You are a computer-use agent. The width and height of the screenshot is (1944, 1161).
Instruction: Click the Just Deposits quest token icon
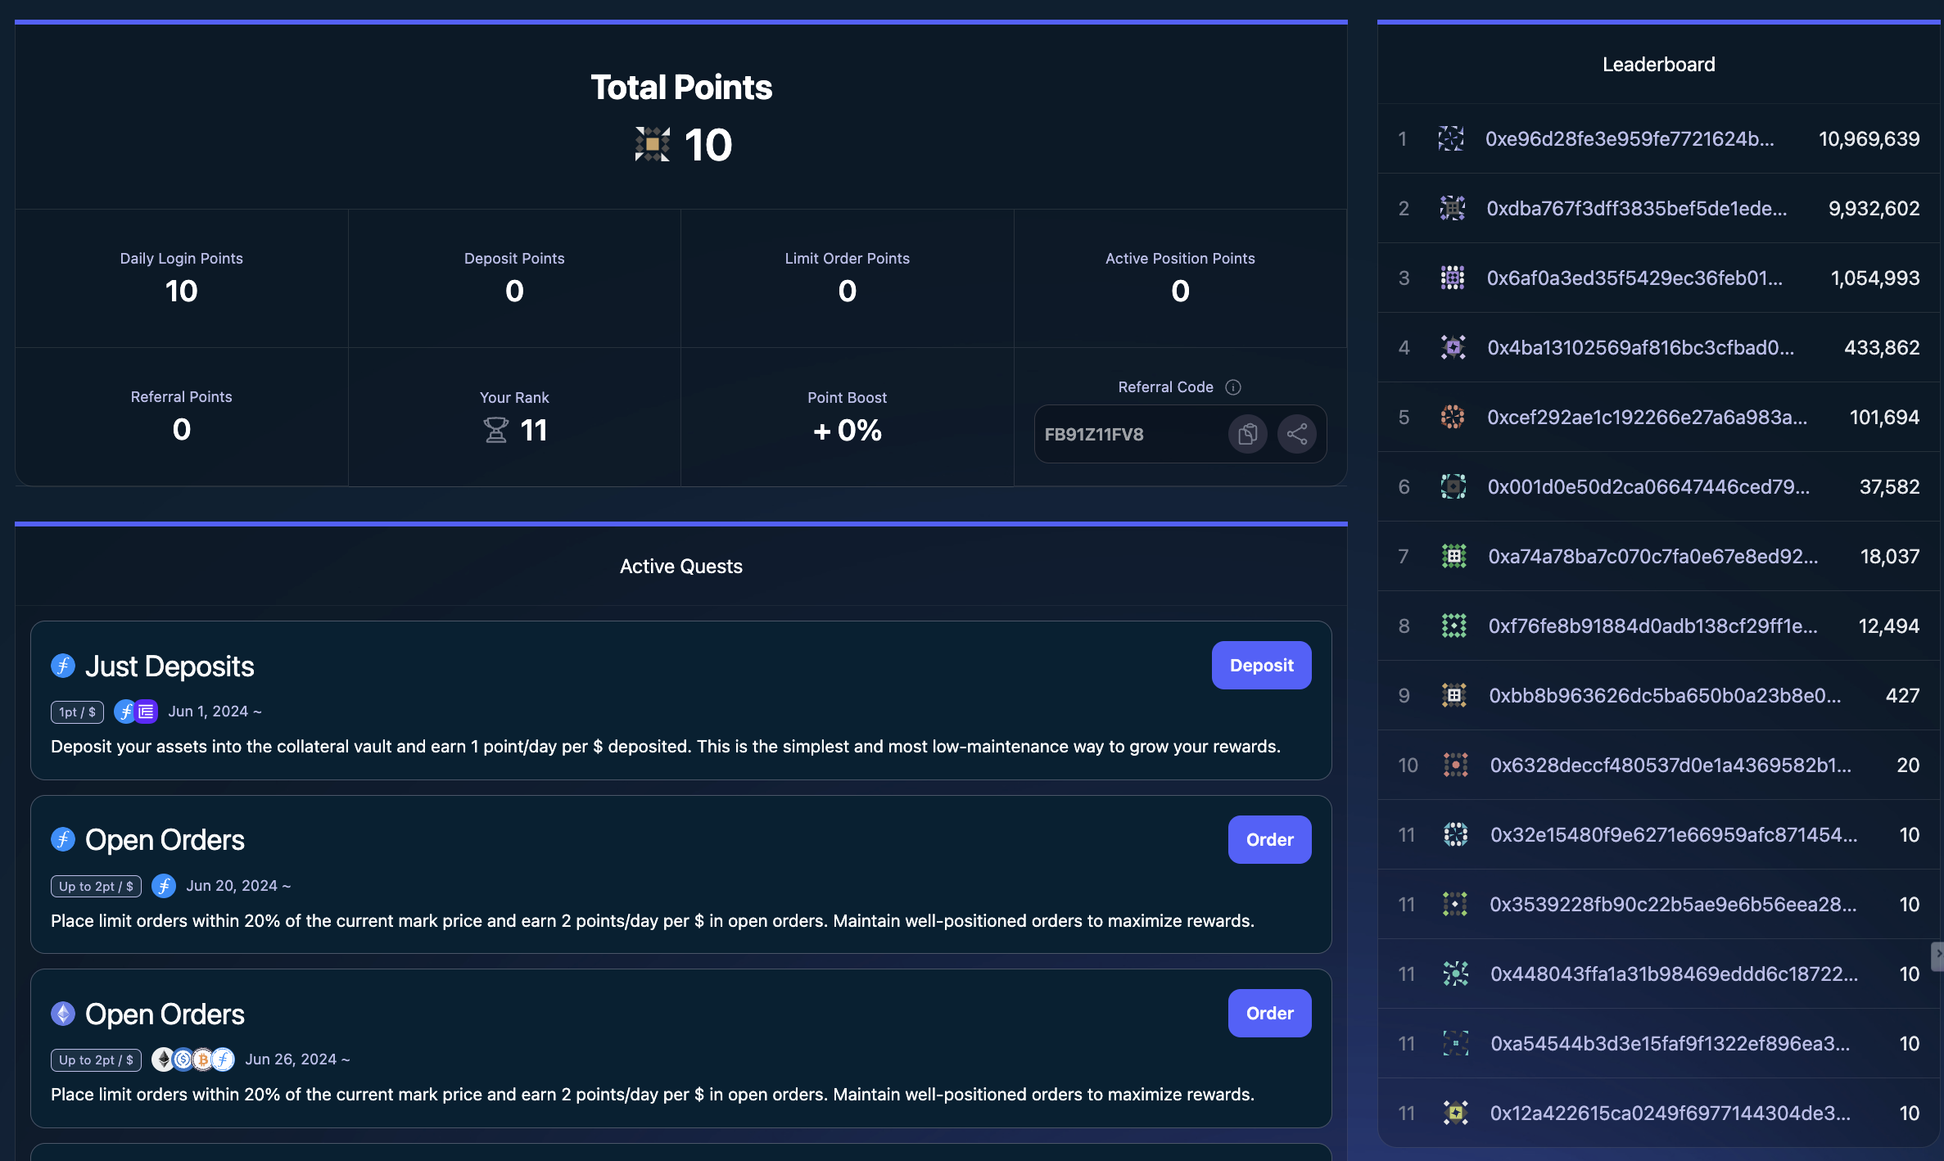pos(63,666)
